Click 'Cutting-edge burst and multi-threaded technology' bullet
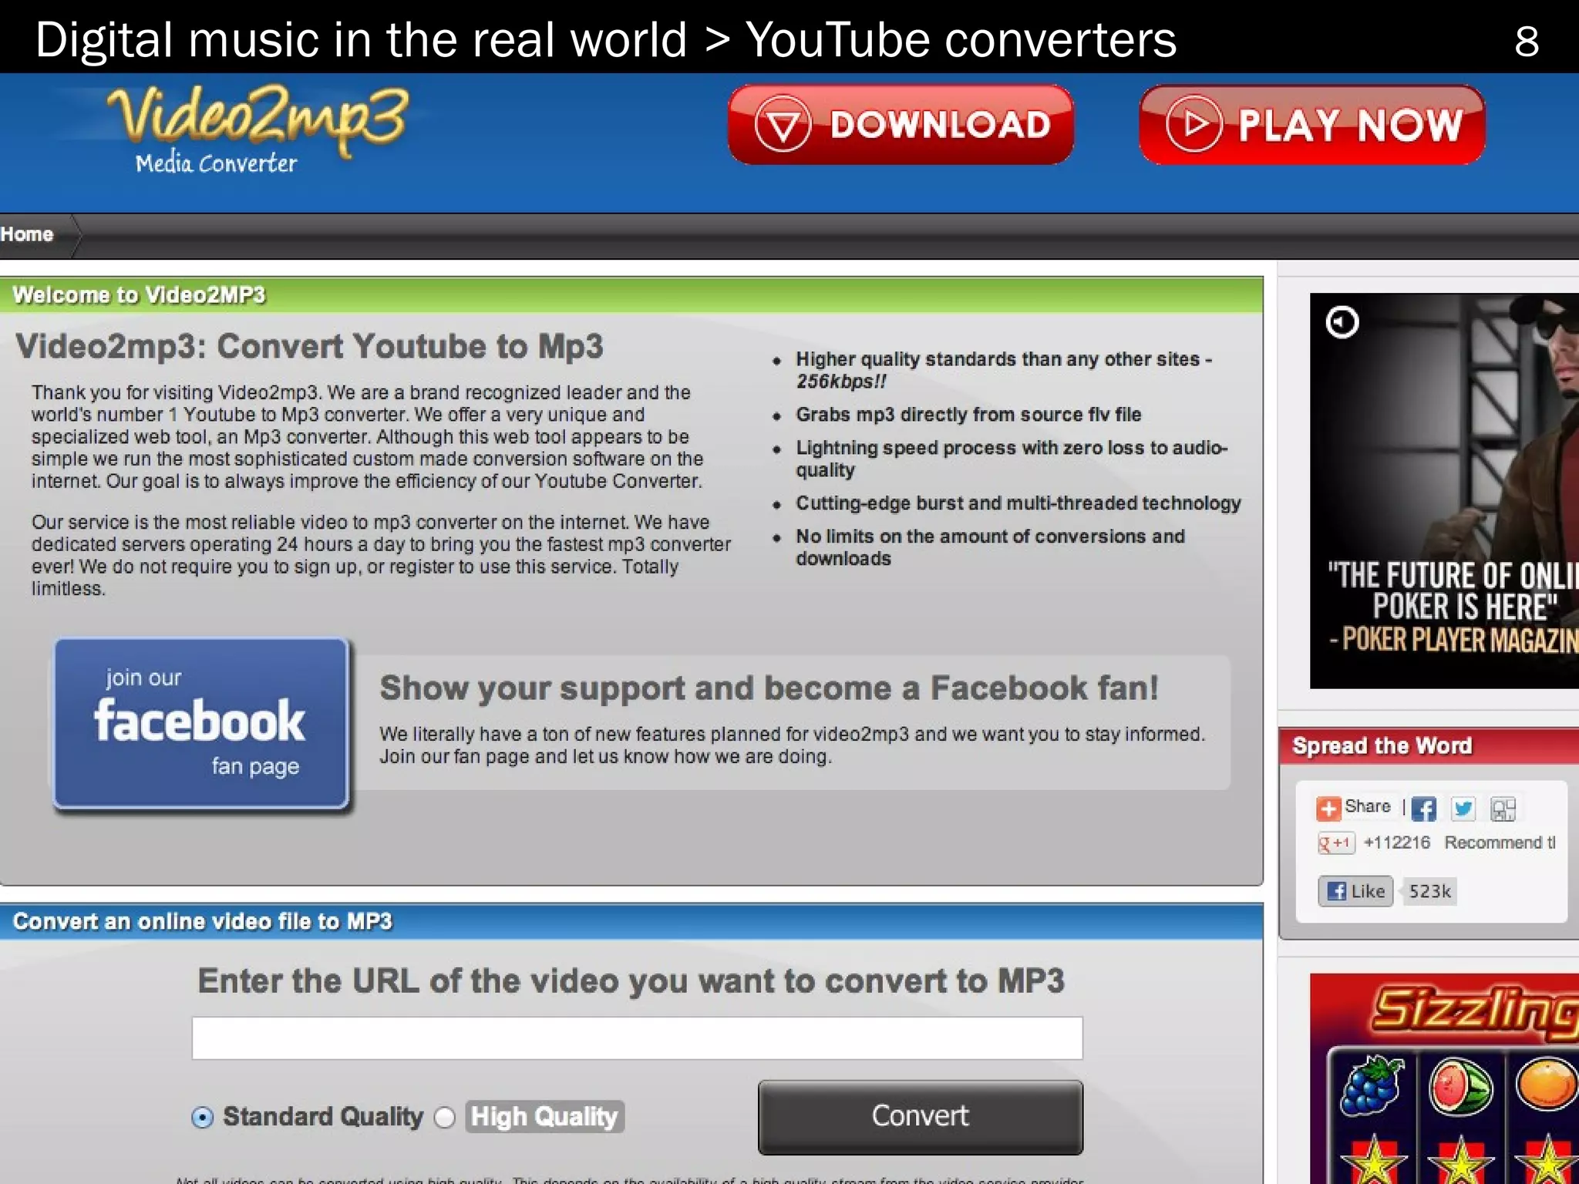This screenshot has width=1579, height=1184. pyautogui.click(x=1018, y=503)
